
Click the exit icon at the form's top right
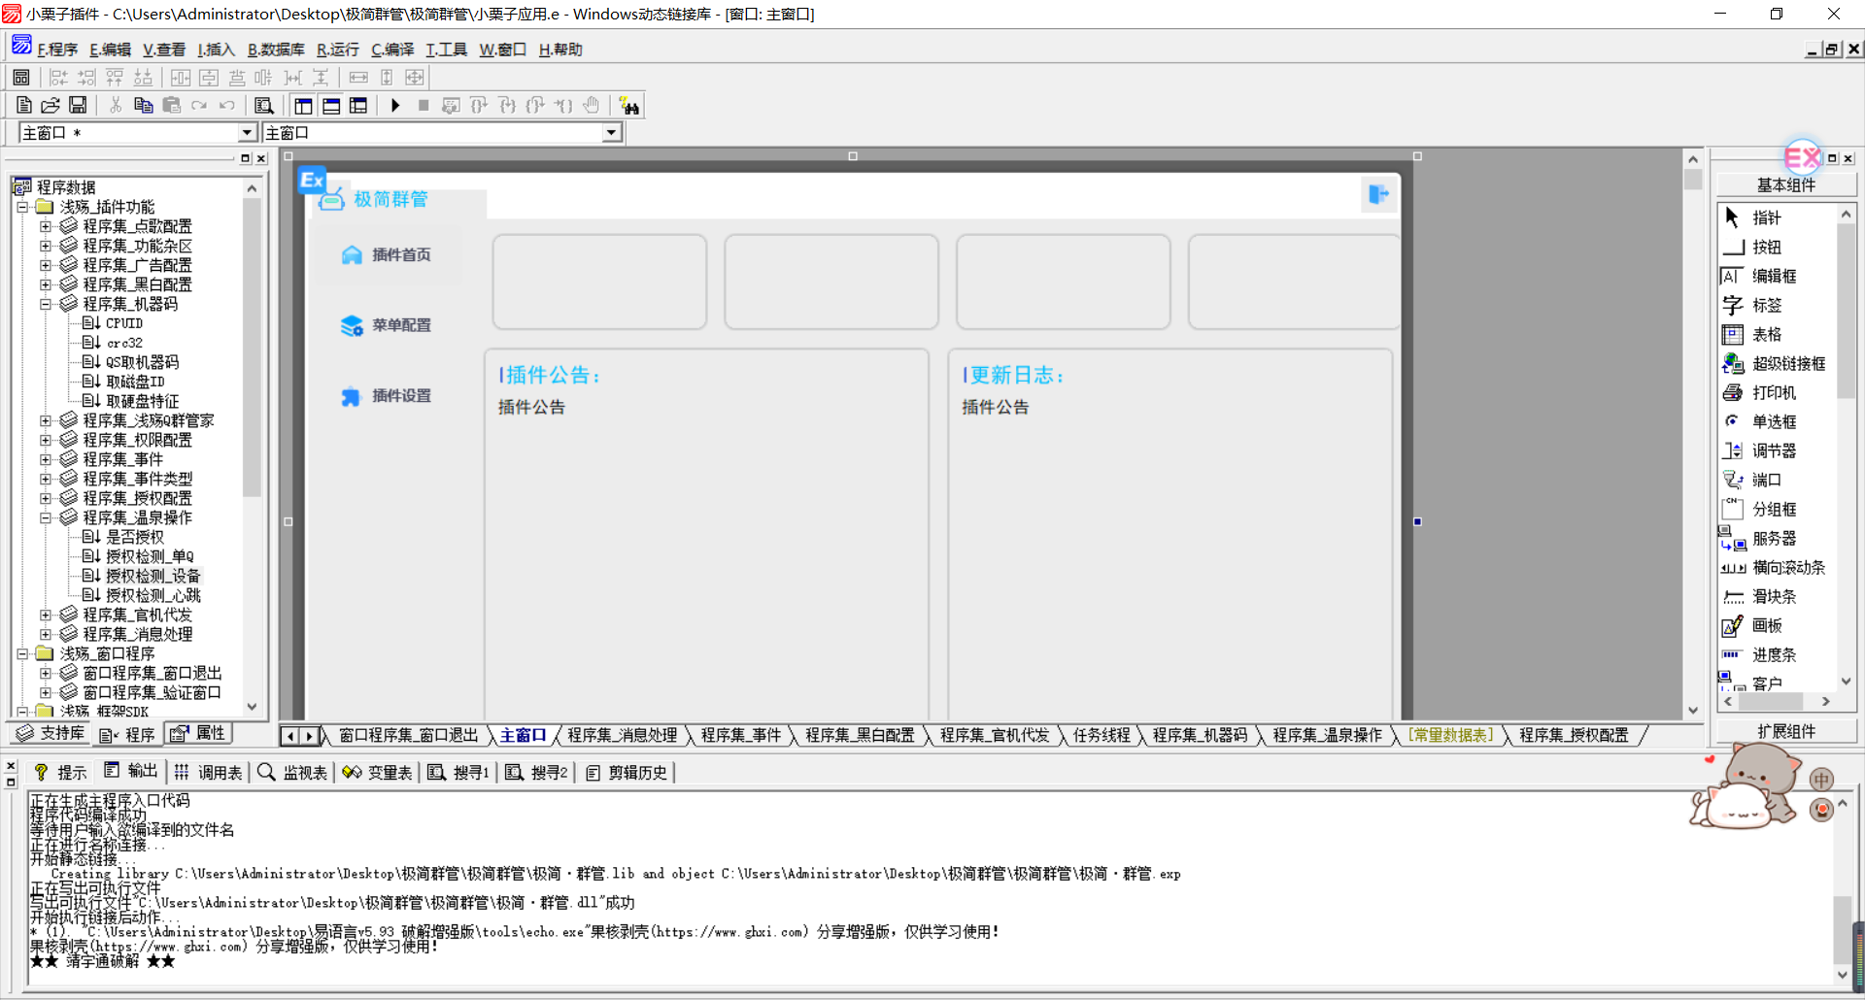coord(1378,195)
